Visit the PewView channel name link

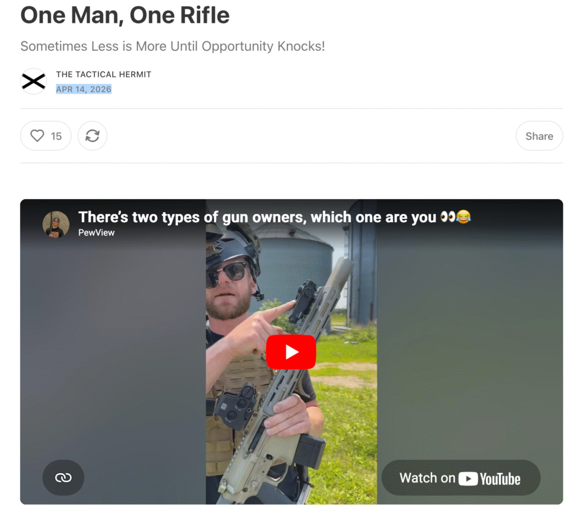point(96,232)
